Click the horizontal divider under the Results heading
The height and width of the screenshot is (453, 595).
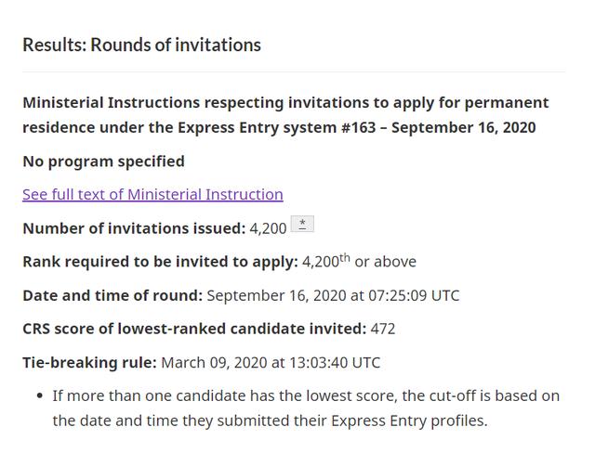294,71
